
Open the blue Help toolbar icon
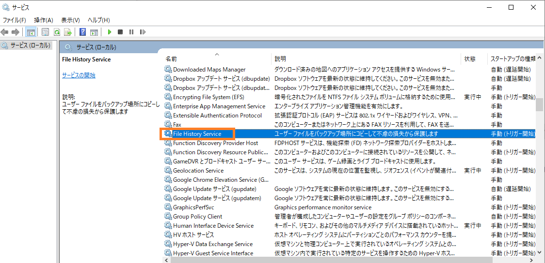point(83,32)
